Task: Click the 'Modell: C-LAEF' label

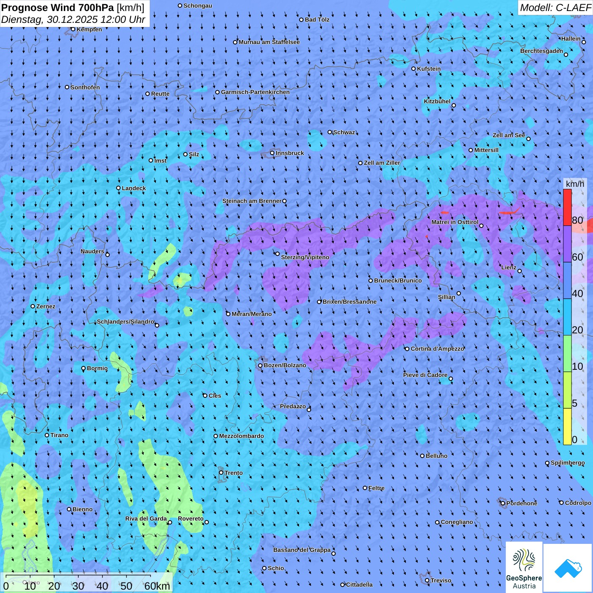Action: tap(555, 8)
